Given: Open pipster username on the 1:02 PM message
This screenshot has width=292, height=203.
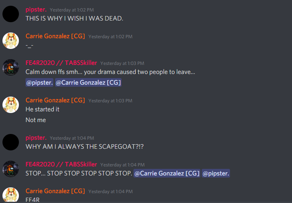Looking at the screenshot, I should coord(36,9).
